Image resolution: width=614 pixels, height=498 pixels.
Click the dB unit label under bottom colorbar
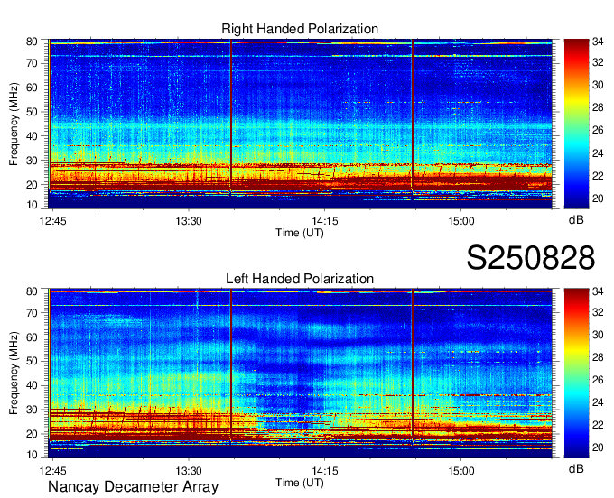pyautogui.click(x=576, y=469)
